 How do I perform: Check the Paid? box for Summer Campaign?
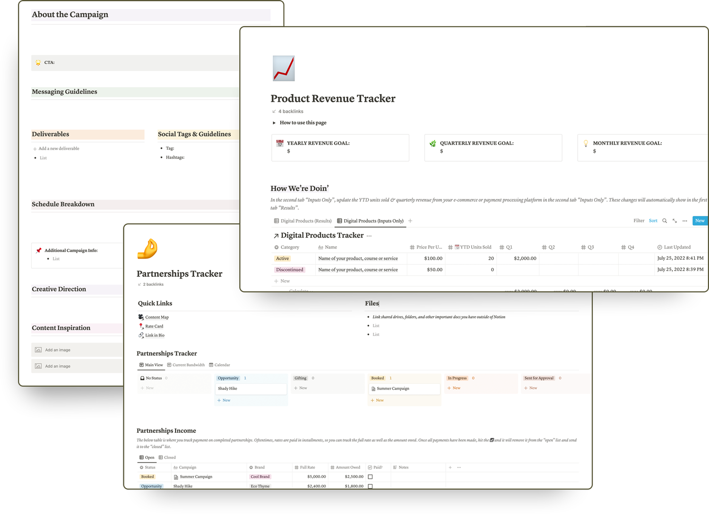[370, 477]
